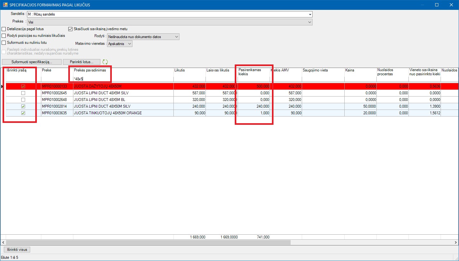Click the horizontal scrollbar right arrow
This screenshot has height=261, width=459.
click(x=456, y=242)
